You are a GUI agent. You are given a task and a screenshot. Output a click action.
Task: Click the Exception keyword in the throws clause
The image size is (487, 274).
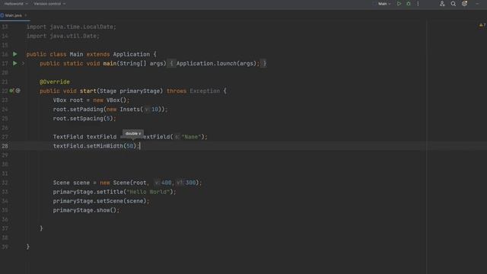205,91
